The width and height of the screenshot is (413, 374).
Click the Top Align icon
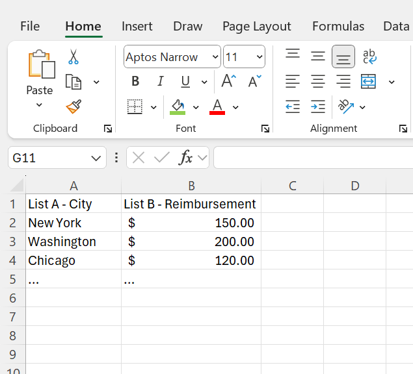[293, 53]
